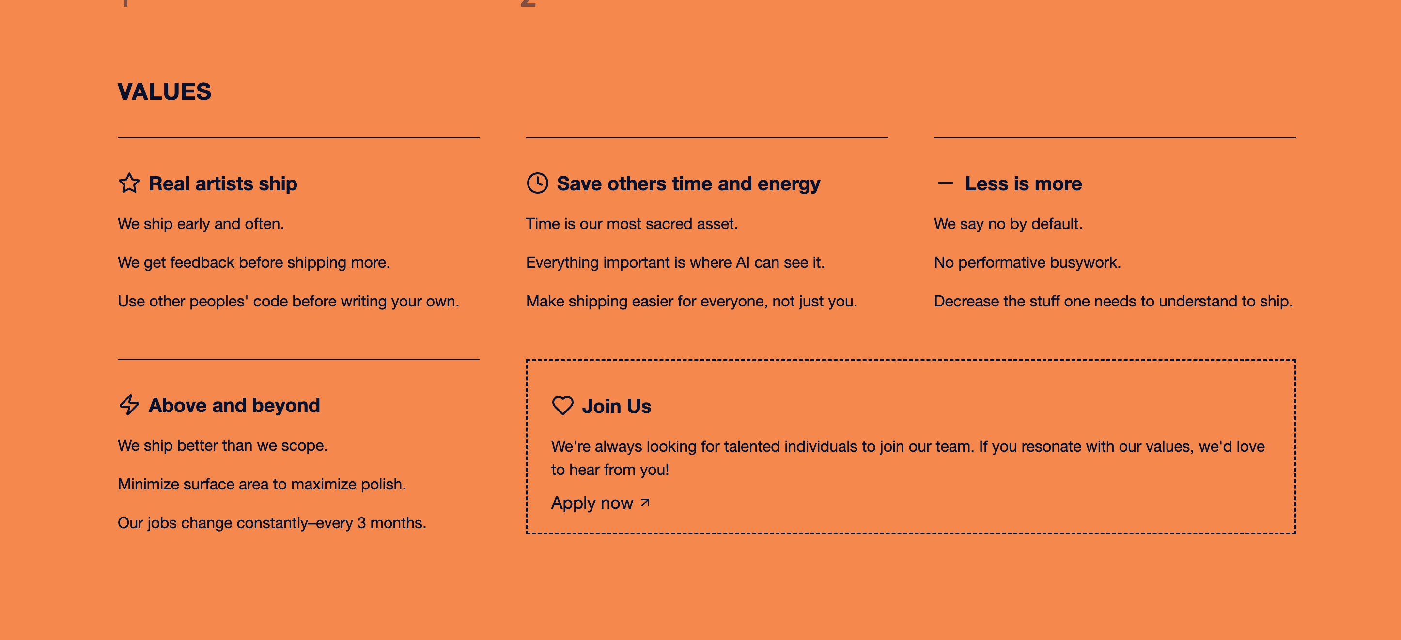Viewport: 1401px width, 640px height.
Task: Click the paragraph about looking for talented individuals
Action: (x=907, y=457)
